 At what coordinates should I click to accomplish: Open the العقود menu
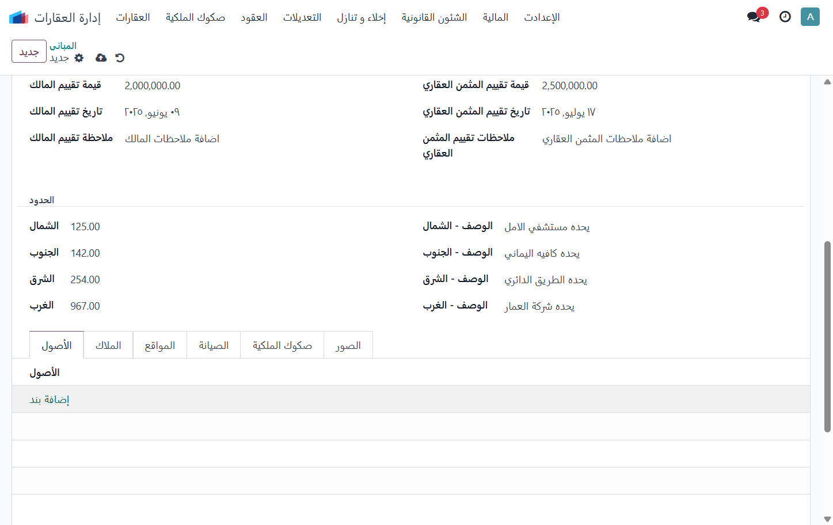point(254,17)
